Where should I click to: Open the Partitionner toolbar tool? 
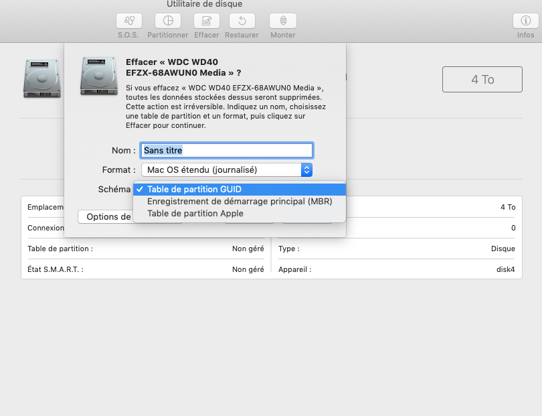(x=168, y=21)
